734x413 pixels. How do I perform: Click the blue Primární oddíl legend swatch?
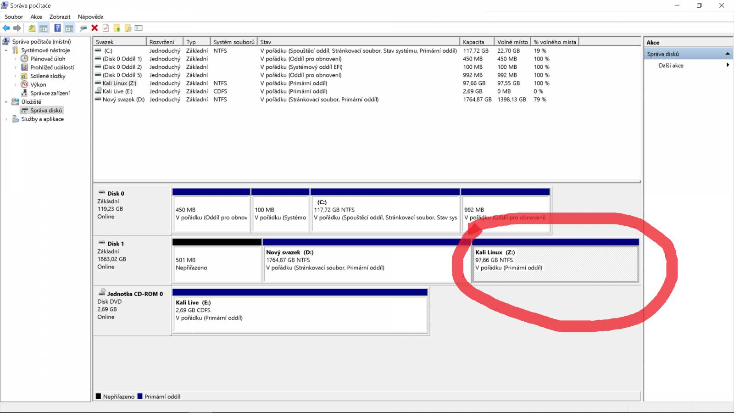click(x=140, y=396)
